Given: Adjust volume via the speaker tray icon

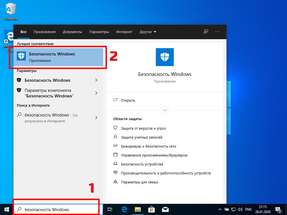Looking at the screenshot, I should pos(240,209).
